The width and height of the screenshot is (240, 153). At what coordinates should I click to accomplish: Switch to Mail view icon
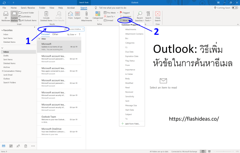3,146
